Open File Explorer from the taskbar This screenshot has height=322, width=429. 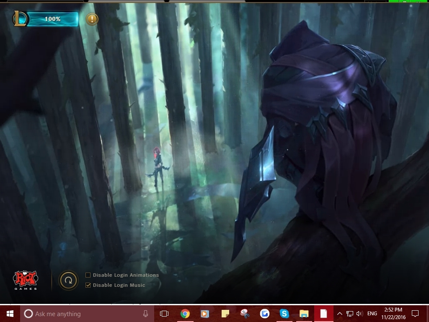click(304, 314)
